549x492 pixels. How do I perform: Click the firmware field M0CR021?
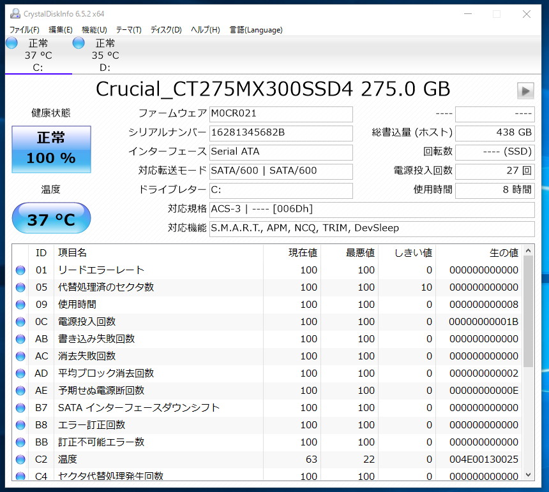[x=281, y=114]
